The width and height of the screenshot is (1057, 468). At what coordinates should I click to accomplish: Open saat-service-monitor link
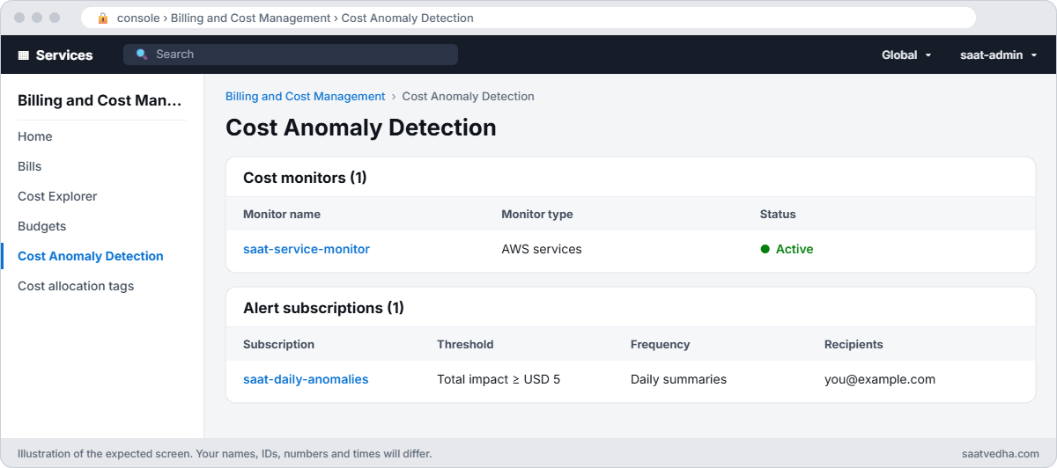pyautogui.click(x=307, y=249)
